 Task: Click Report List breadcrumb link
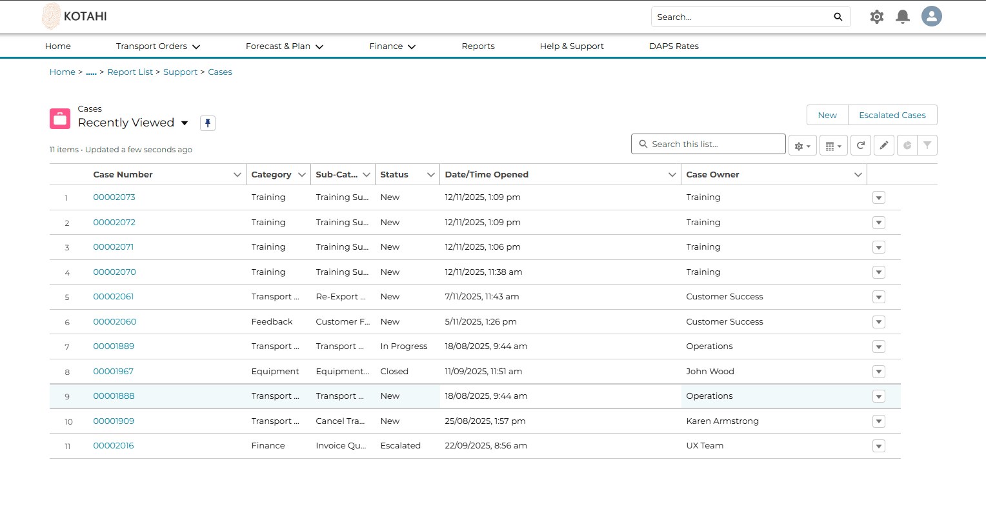coord(130,72)
